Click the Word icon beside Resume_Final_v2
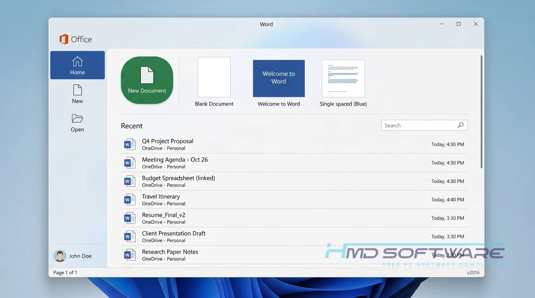 click(129, 218)
